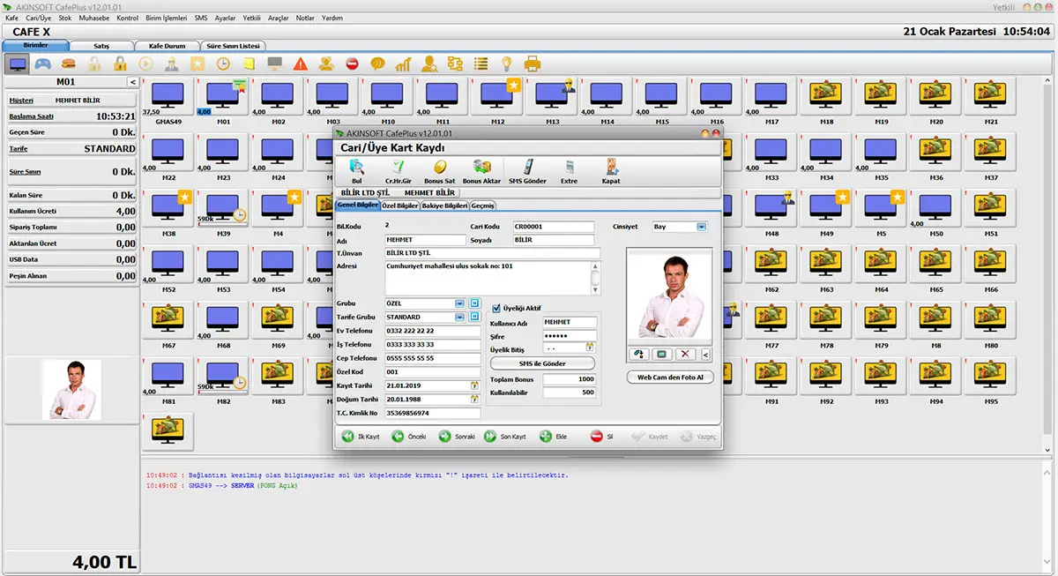Open the Birim İşlemleri menu
1058x576 pixels.
tap(166, 18)
